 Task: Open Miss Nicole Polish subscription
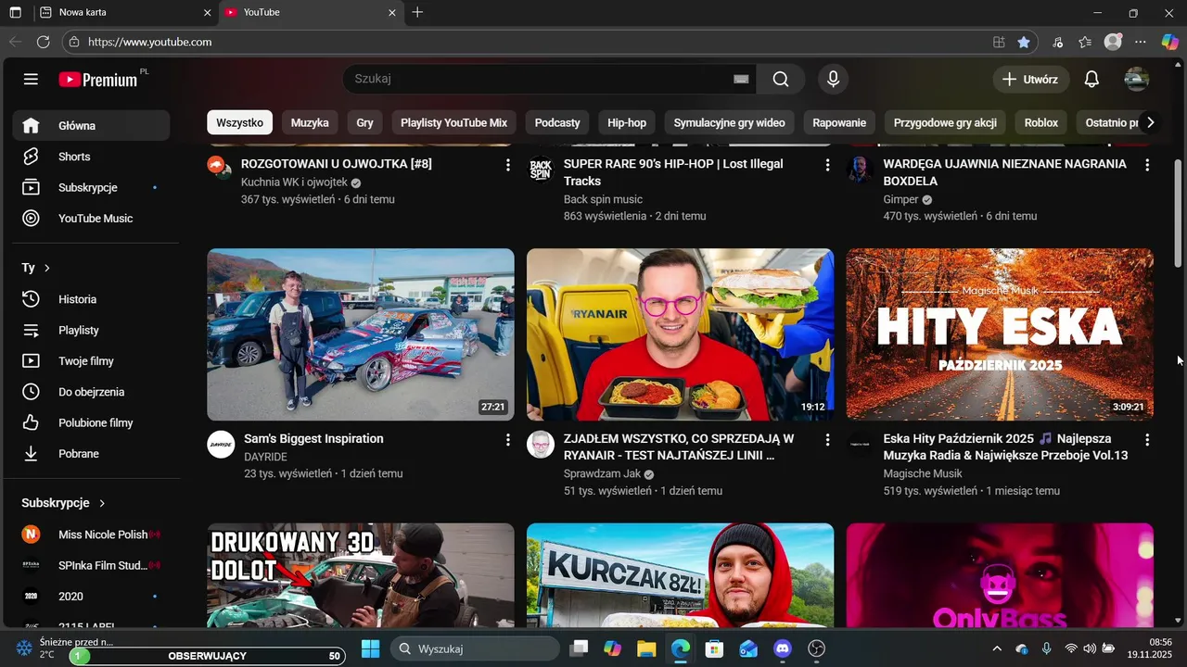click(x=91, y=535)
